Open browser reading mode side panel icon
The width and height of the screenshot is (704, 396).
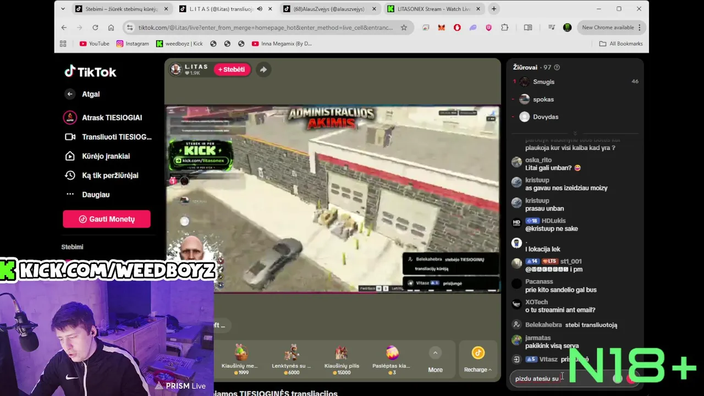click(x=528, y=28)
